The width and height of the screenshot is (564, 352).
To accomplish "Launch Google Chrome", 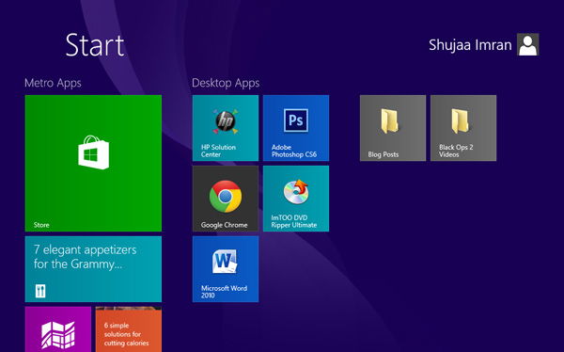I will click(226, 199).
